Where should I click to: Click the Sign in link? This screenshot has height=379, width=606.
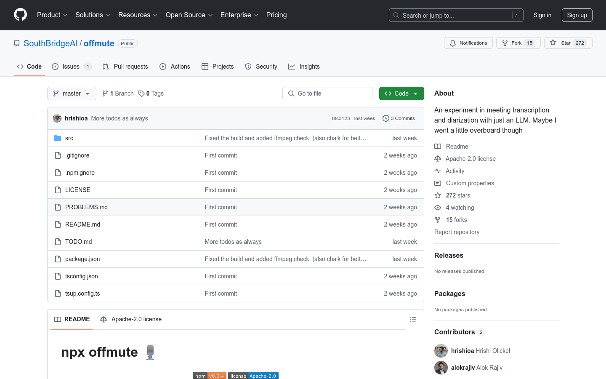[x=542, y=15]
